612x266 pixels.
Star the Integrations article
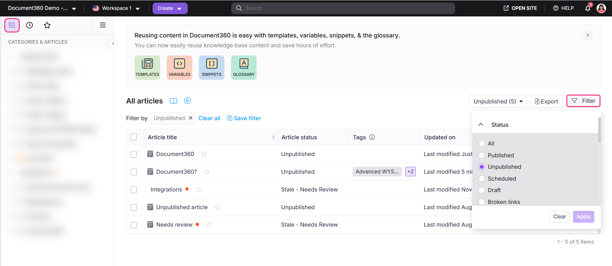pos(199,189)
